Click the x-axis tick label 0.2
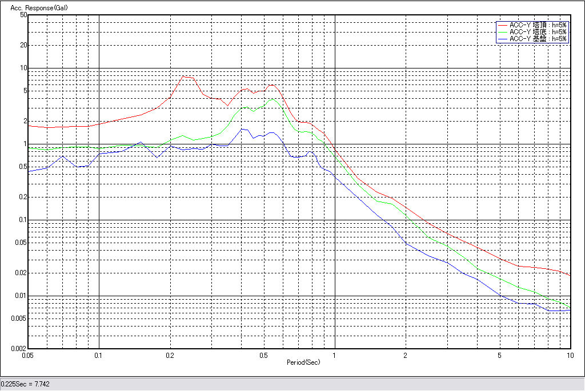Viewport: 585px width, 391px height. (x=170, y=355)
